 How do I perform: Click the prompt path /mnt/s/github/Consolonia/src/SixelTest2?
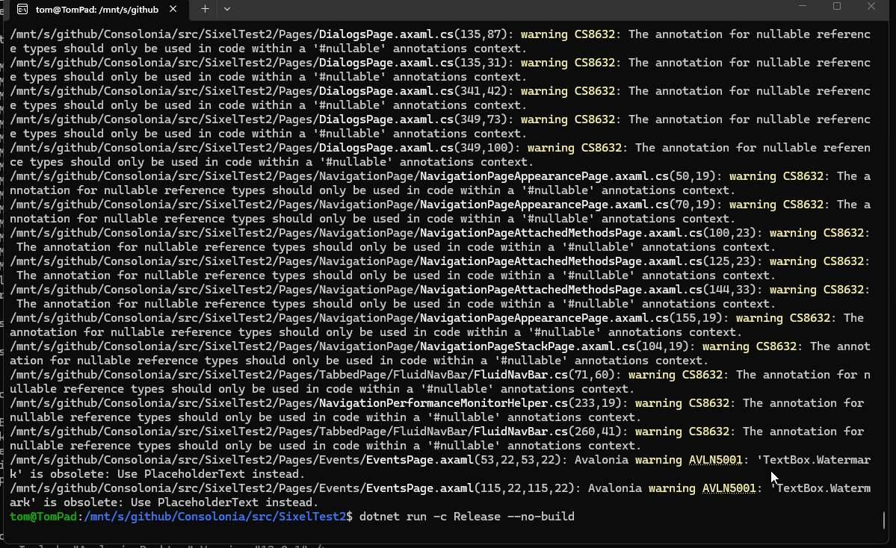click(x=215, y=517)
